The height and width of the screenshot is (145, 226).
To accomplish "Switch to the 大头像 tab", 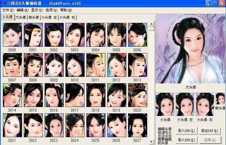I will (21, 17).
